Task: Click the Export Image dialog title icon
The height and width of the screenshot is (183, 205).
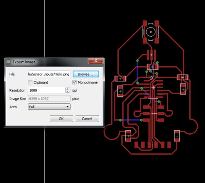Action: click(x=9, y=62)
